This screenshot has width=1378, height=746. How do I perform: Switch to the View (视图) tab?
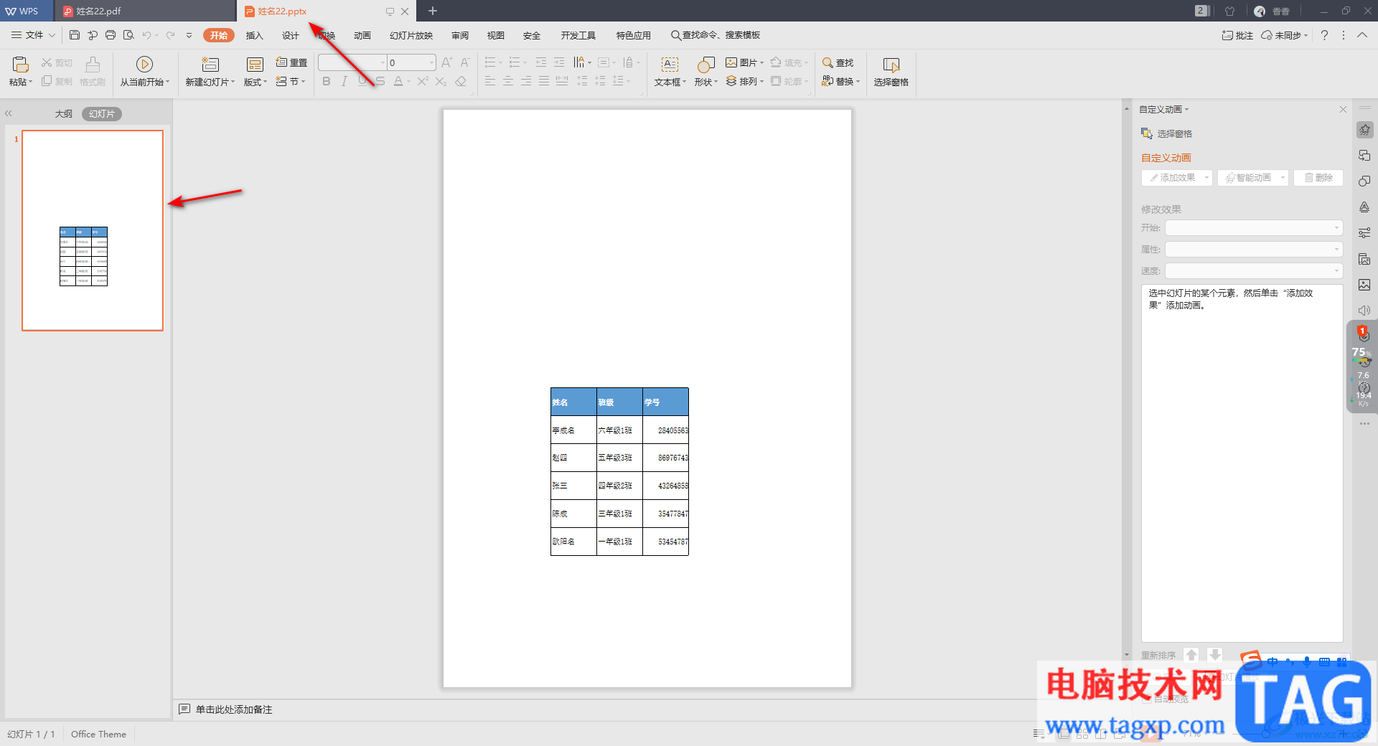[x=496, y=35]
